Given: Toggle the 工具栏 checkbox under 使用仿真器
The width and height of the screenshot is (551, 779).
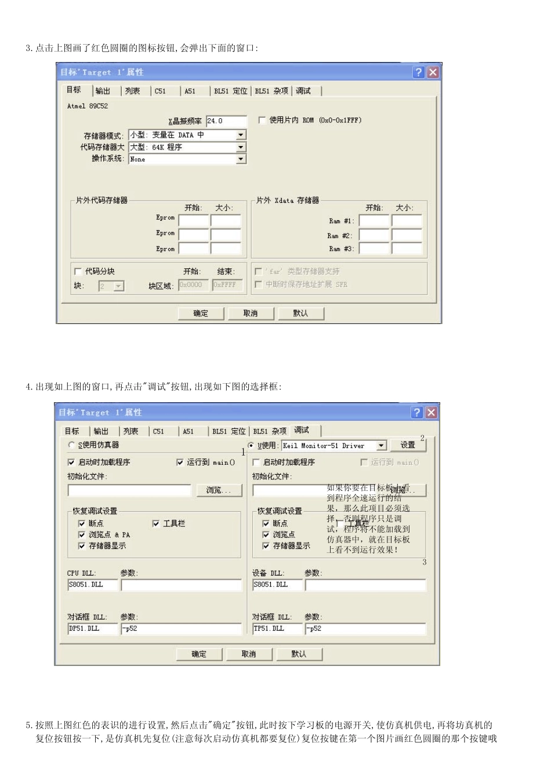Looking at the screenshot, I should pyautogui.click(x=155, y=523).
